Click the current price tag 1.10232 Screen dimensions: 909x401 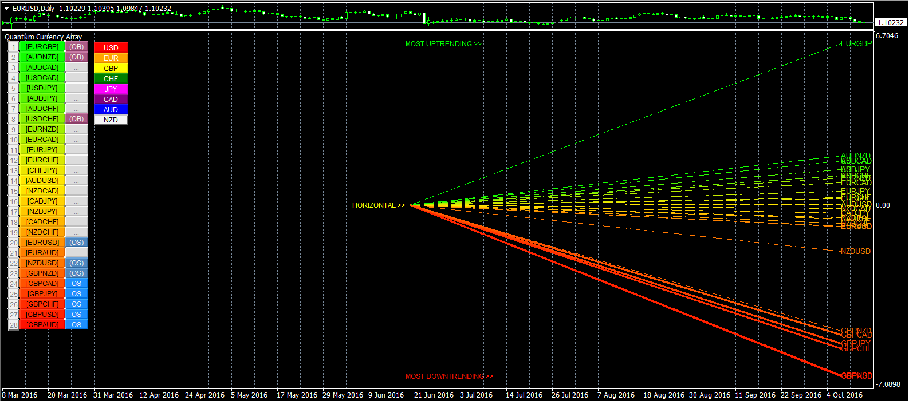(x=890, y=23)
